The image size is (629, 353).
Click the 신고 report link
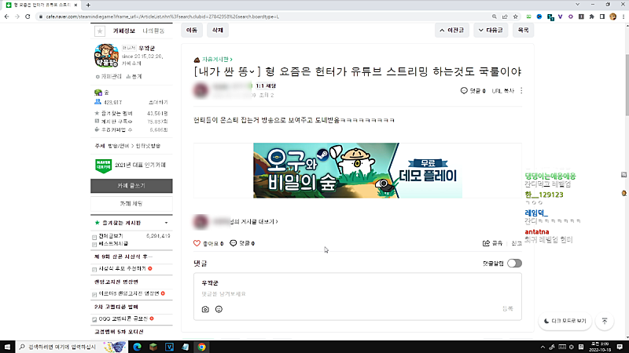(x=517, y=243)
